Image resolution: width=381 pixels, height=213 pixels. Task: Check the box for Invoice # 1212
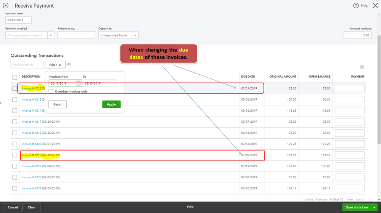14,99
